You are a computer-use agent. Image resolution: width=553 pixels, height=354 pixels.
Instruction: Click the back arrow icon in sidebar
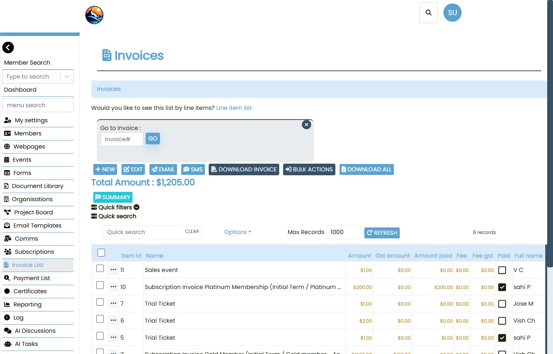click(x=8, y=48)
